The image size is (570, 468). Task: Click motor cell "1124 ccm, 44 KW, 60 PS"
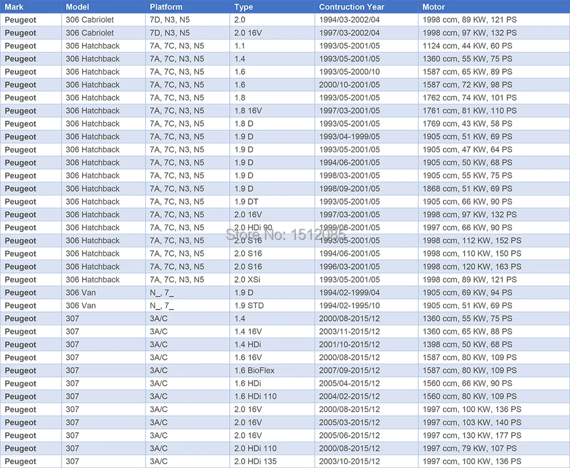[494, 46]
